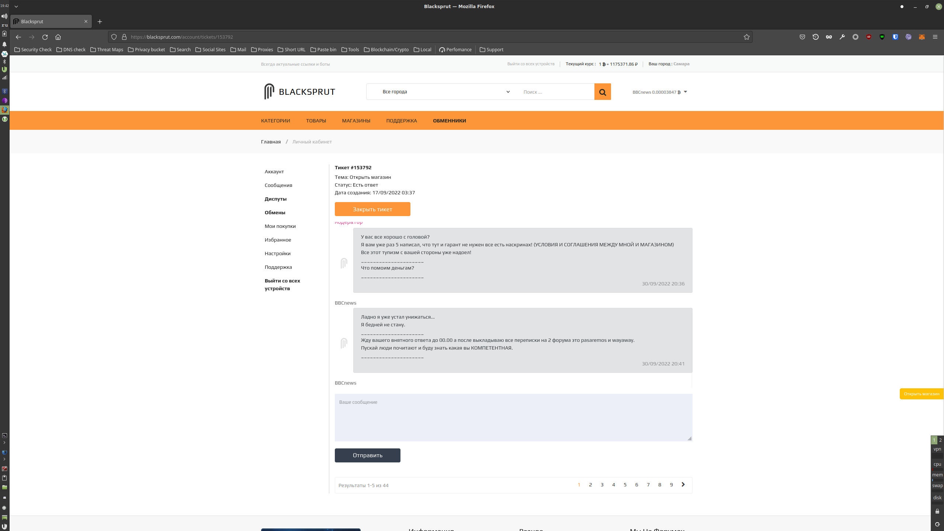Click the padlock site information icon
This screenshot has height=531, width=944.
[x=124, y=37]
